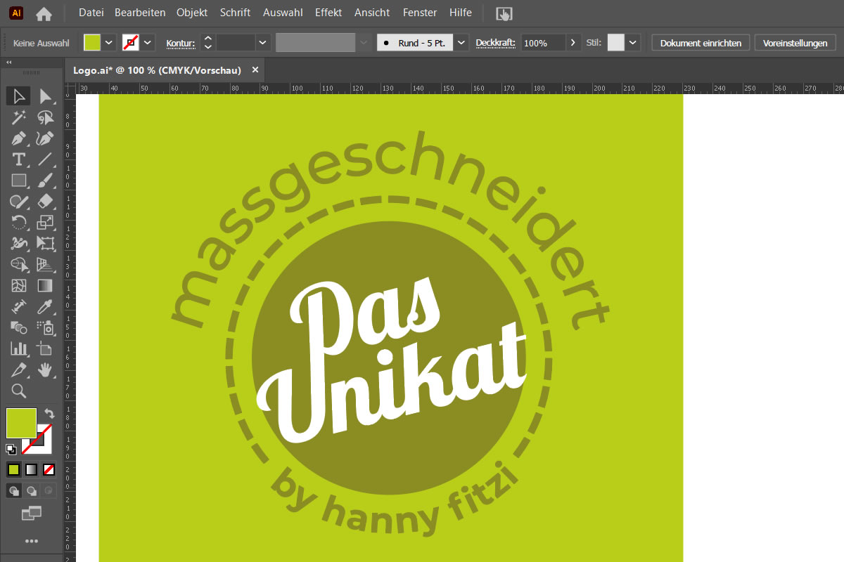This screenshot has height=562, width=844.
Task: Select the Rectangle tool
Action: (18, 181)
